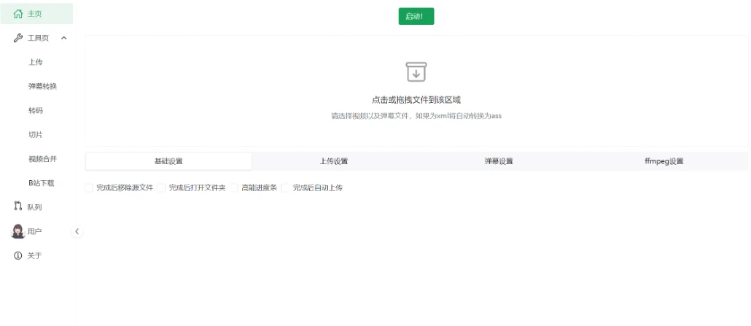Click the archive download icon in upload area
The height and width of the screenshot is (326, 751).
click(416, 71)
